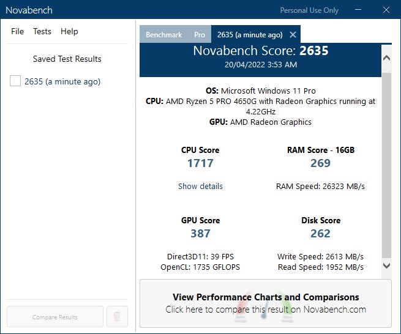Minimize the Novabench window
Image resolution: width=401 pixels, height=334 pixels.
[358, 10]
